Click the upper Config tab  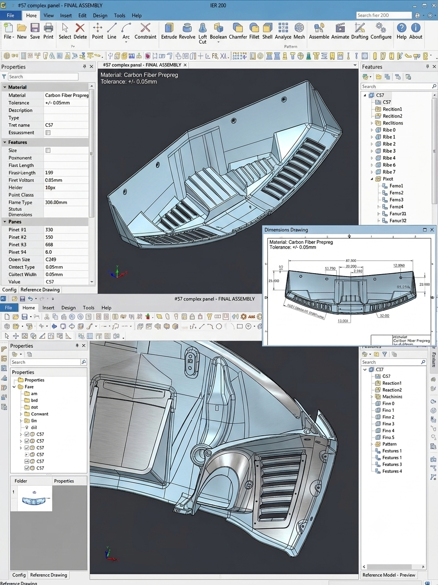[9, 290]
